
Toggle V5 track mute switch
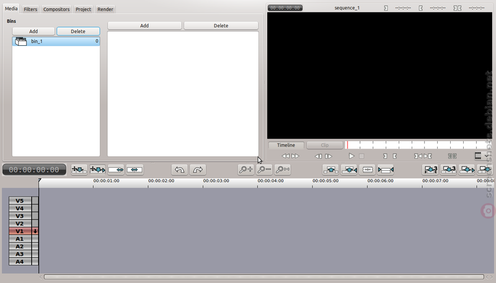[x=35, y=201]
